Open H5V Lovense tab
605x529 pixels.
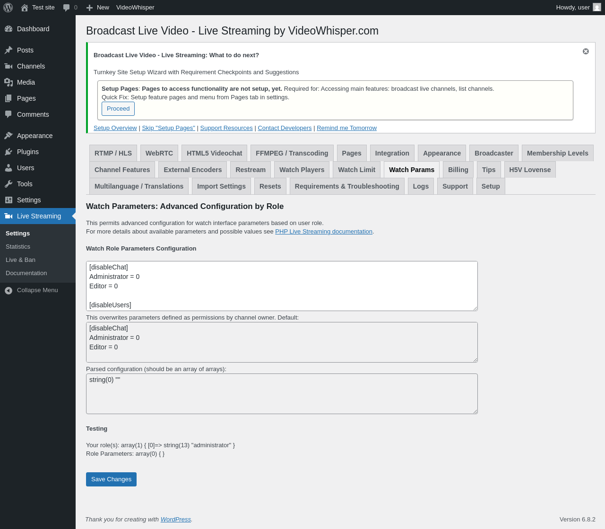click(x=530, y=170)
